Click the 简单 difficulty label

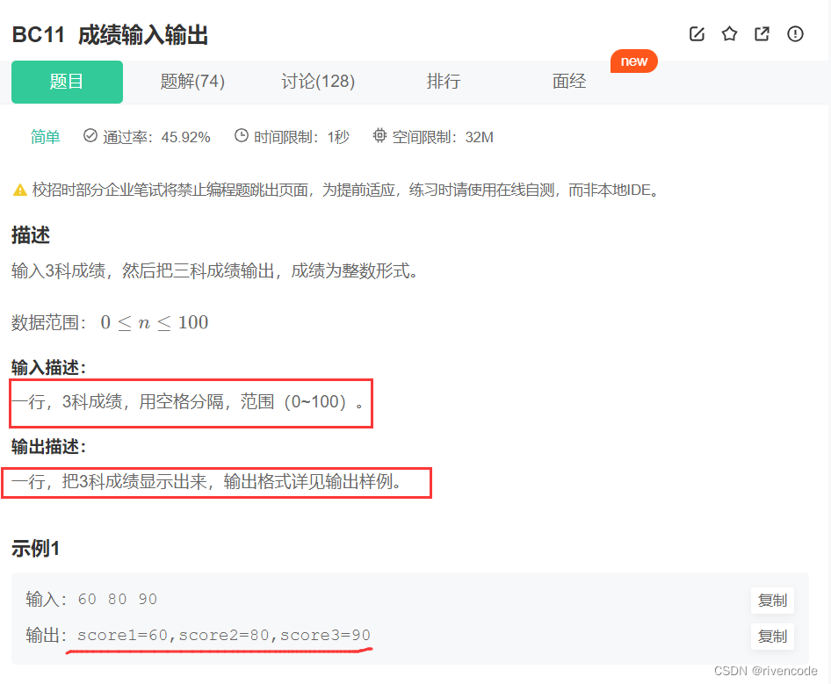pyautogui.click(x=45, y=137)
